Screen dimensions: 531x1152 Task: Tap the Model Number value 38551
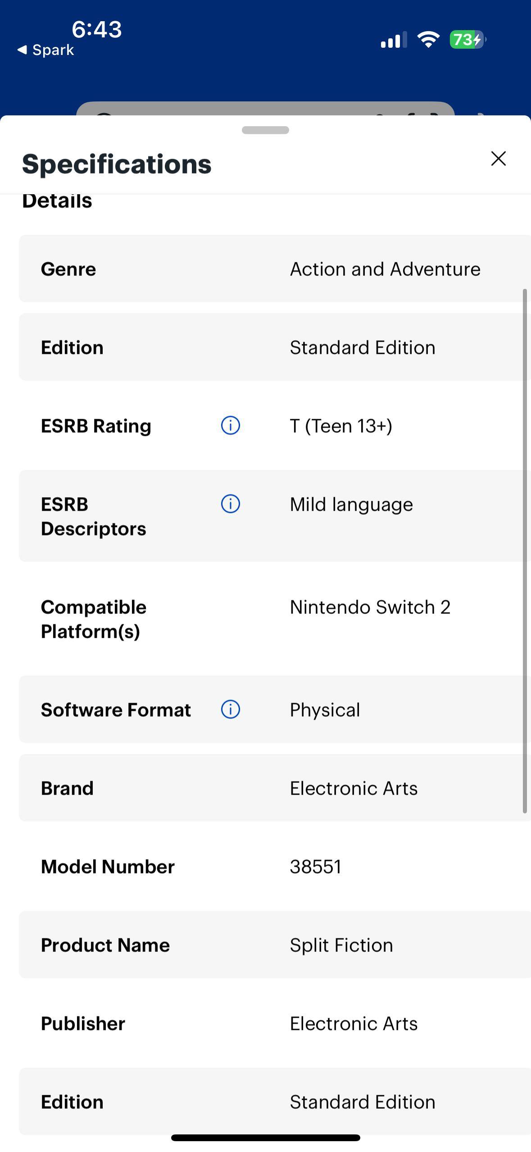click(315, 866)
